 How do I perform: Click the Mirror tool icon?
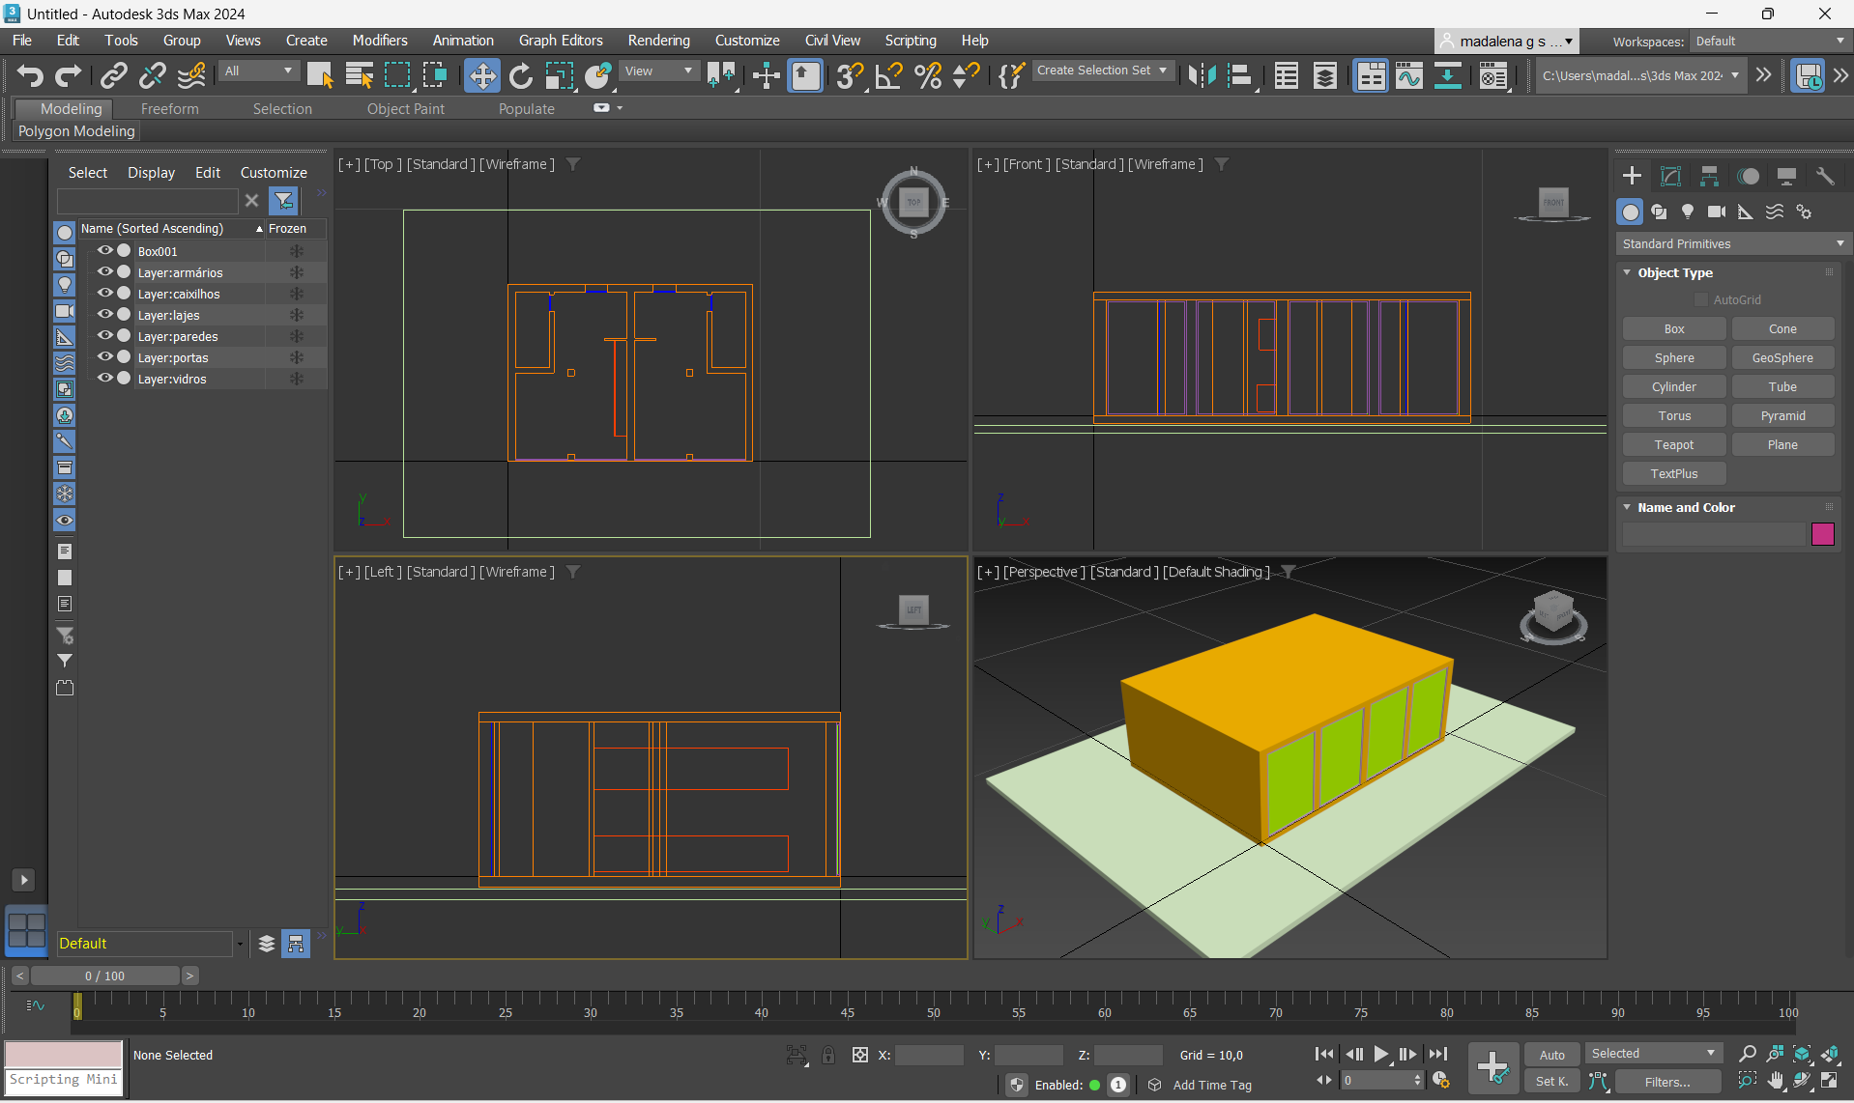(1202, 75)
